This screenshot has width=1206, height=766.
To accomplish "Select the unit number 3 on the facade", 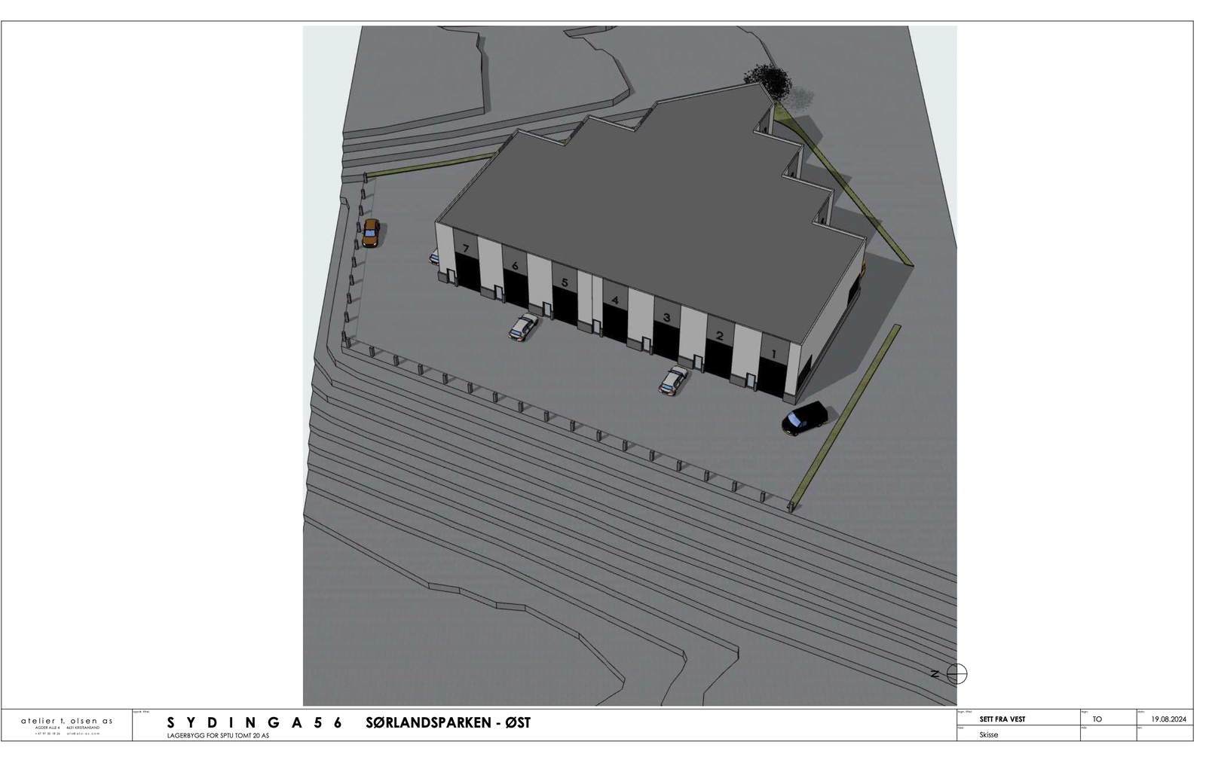I will pyautogui.click(x=666, y=318).
